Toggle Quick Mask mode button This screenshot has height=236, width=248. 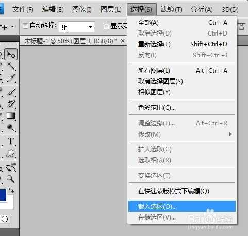coord(5,219)
